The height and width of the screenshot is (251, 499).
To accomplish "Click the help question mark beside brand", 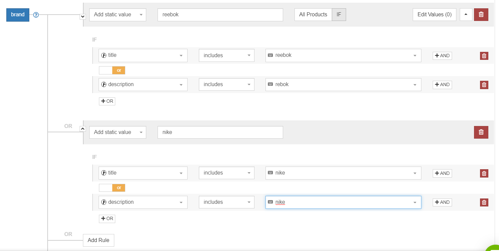I will coord(36,15).
